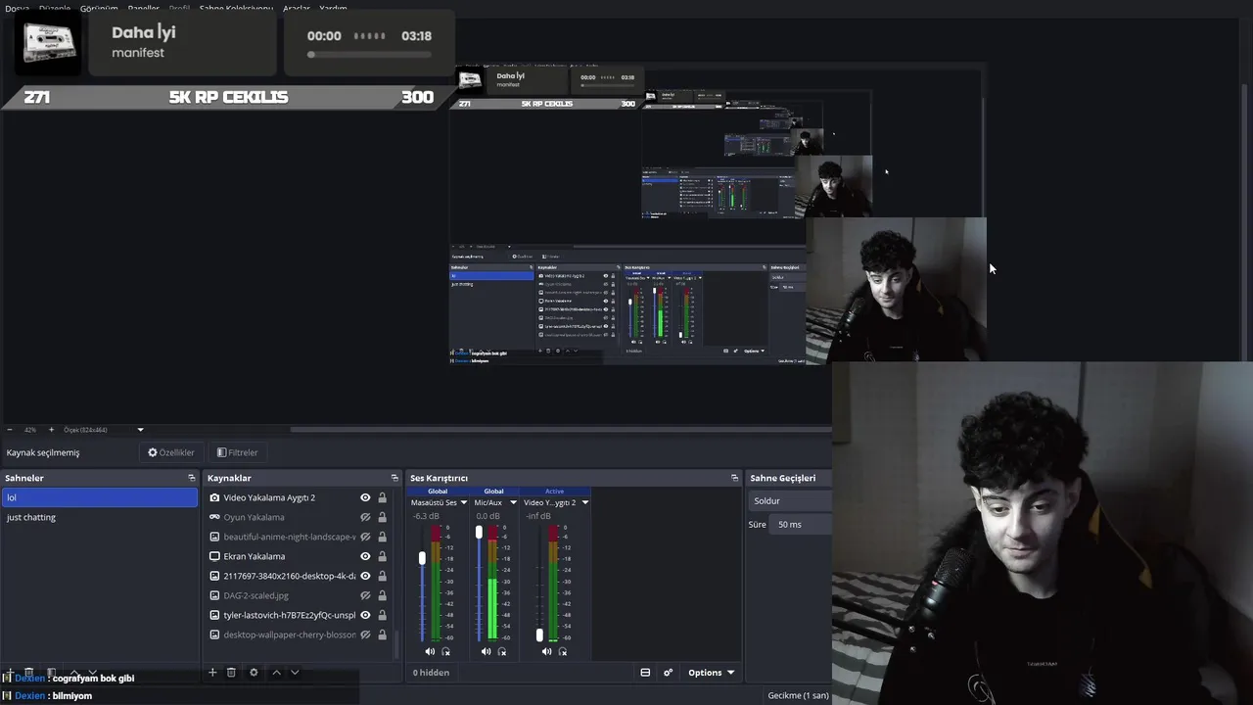Unlock the desktop-wallpaper-cherry-blossom source

[x=382, y=634]
